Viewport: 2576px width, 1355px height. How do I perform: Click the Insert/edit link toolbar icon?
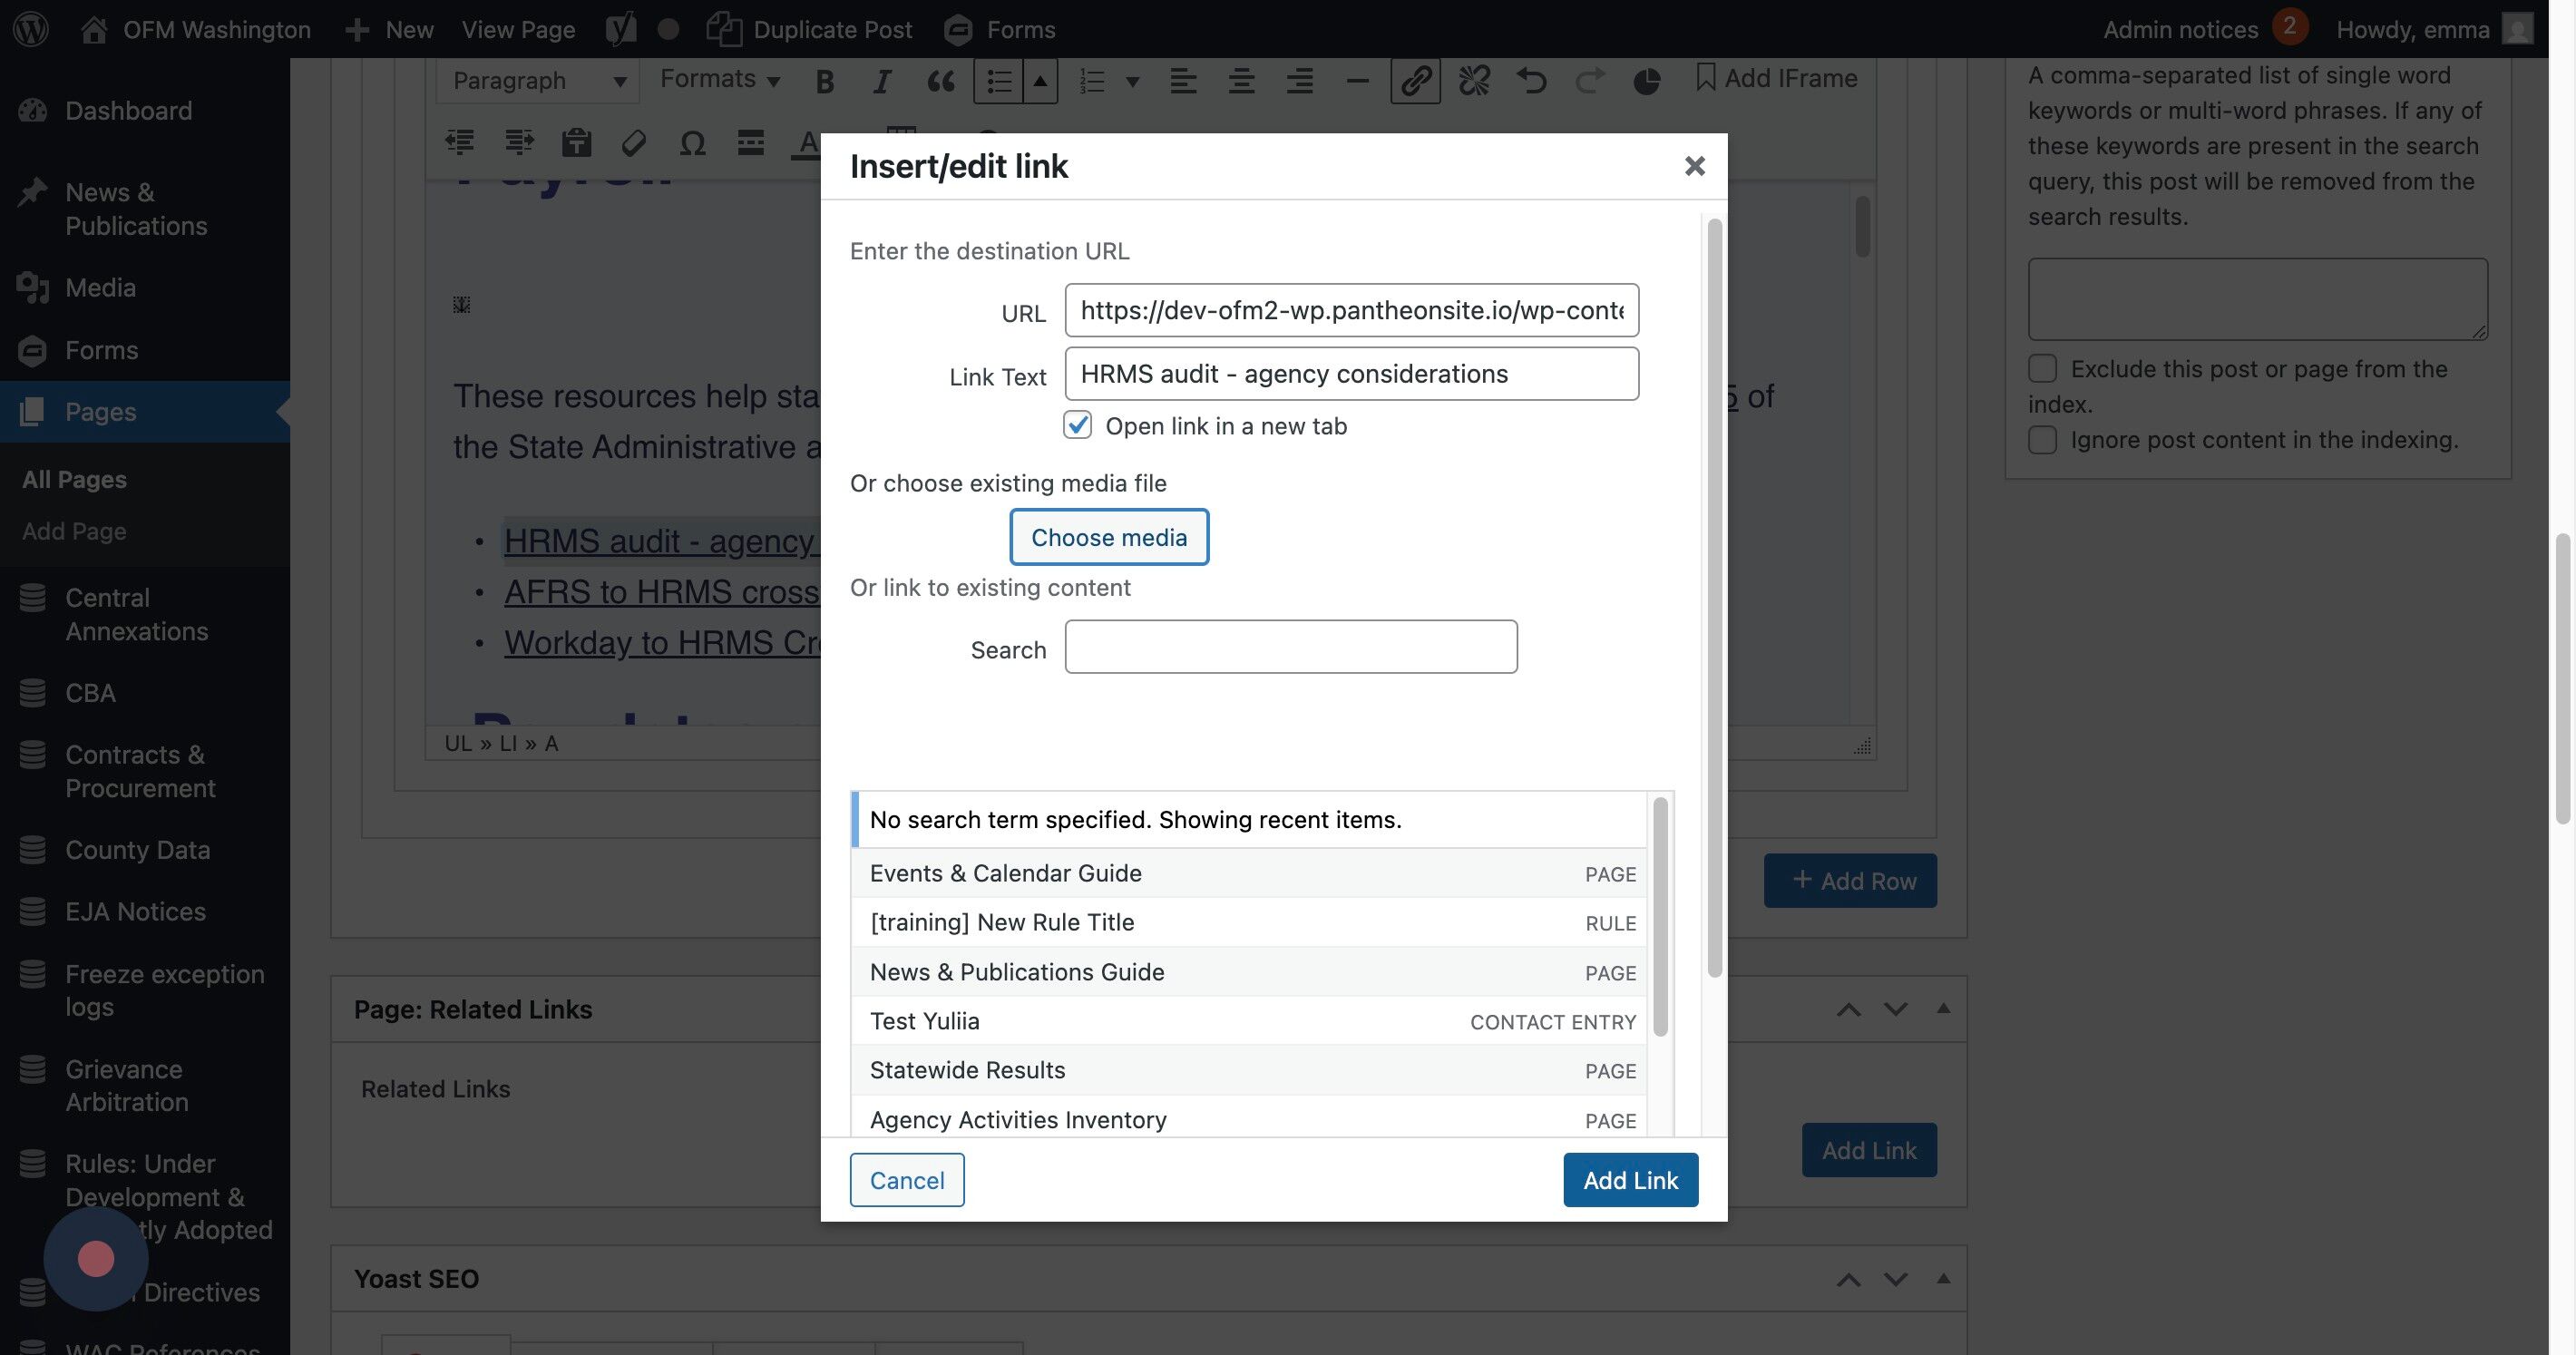point(1414,80)
